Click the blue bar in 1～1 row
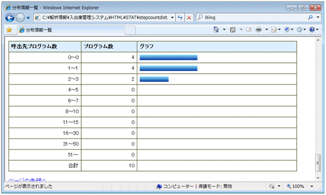Image resolution: width=326 pixels, height=195 pixels. [x=168, y=68]
